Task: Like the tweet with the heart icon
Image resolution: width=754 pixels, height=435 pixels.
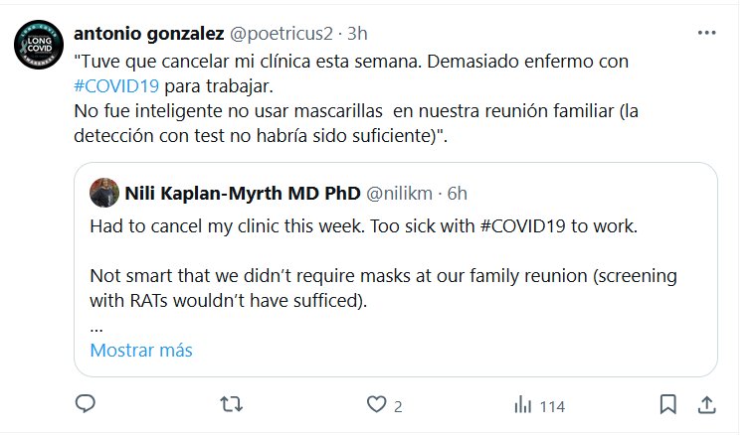Action: coord(376,404)
